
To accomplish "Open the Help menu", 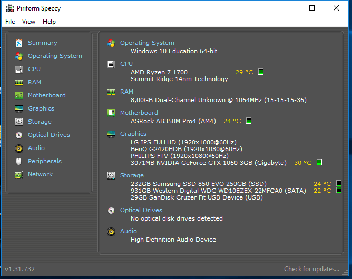I will (x=49, y=22).
